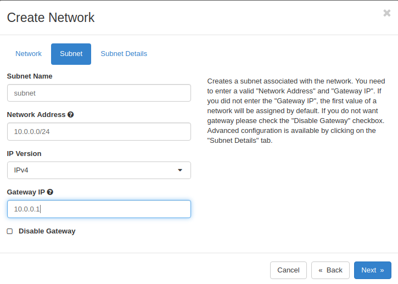The height and width of the screenshot is (284, 398).
Task: Switch to the Network tab
Action: (29, 54)
